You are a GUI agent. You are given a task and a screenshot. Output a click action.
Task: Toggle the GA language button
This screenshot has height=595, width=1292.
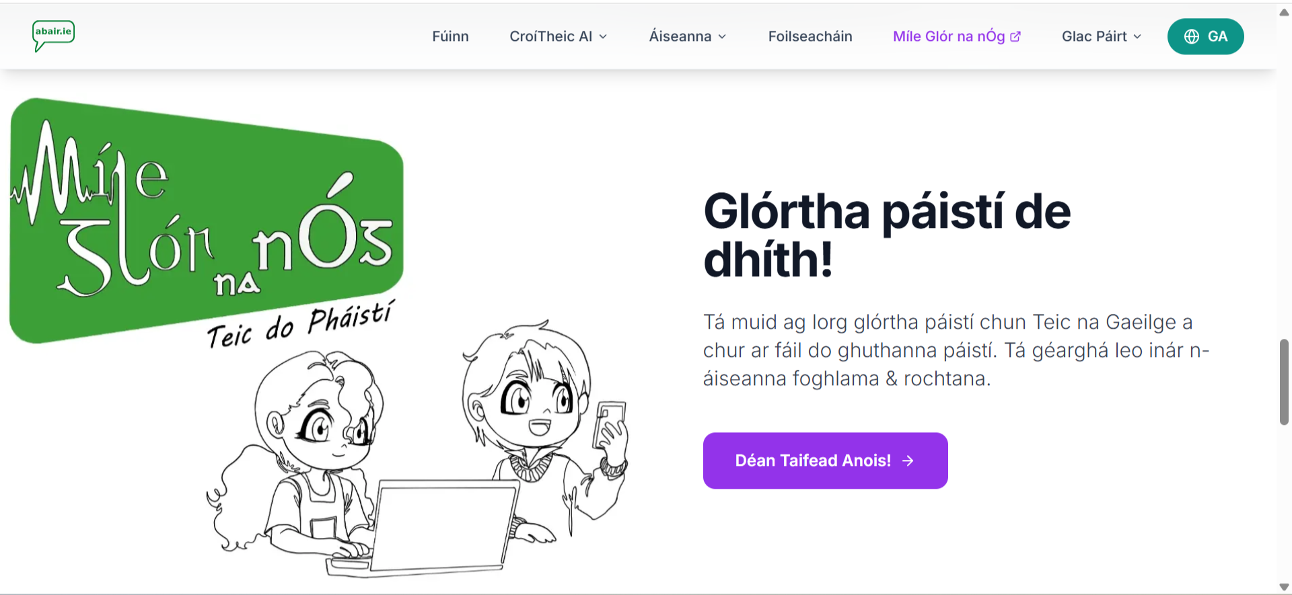coord(1205,36)
